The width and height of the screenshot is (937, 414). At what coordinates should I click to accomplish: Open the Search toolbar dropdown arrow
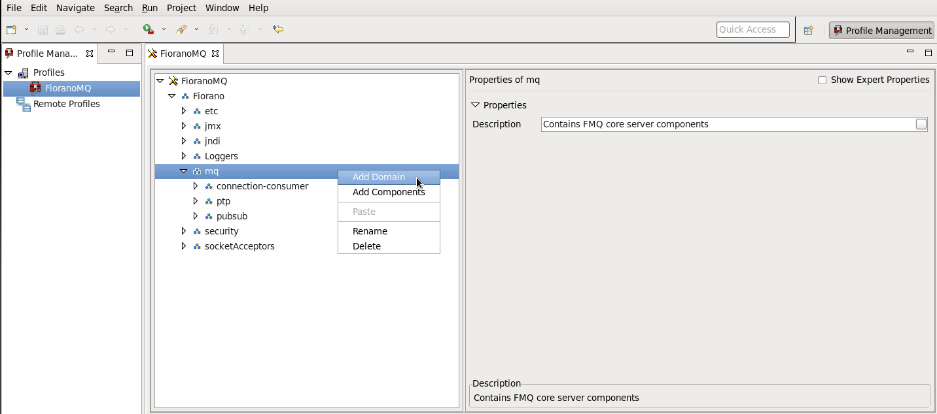(x=196, y=29)
